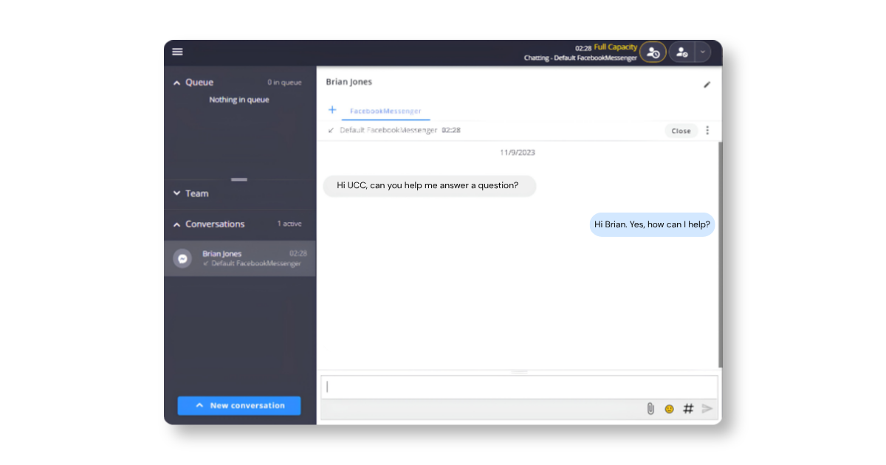Click the agent status clock icon
Screen dimensions: 886x465
pyautogui.click(x=653, y=52)
